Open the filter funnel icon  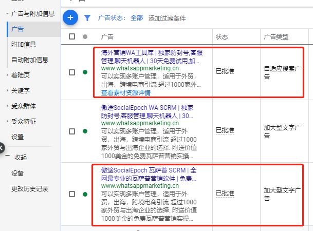(87, 18)
